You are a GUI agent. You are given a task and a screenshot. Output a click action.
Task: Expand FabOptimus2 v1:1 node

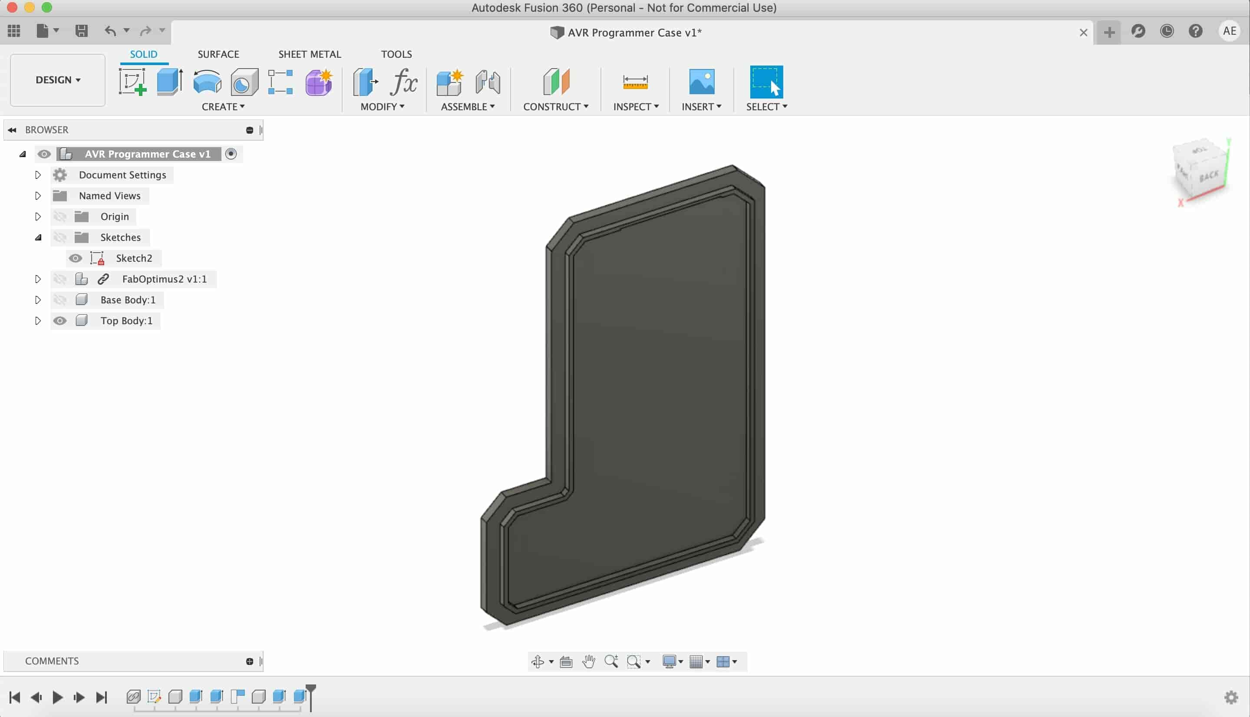(x=37, y=279)
